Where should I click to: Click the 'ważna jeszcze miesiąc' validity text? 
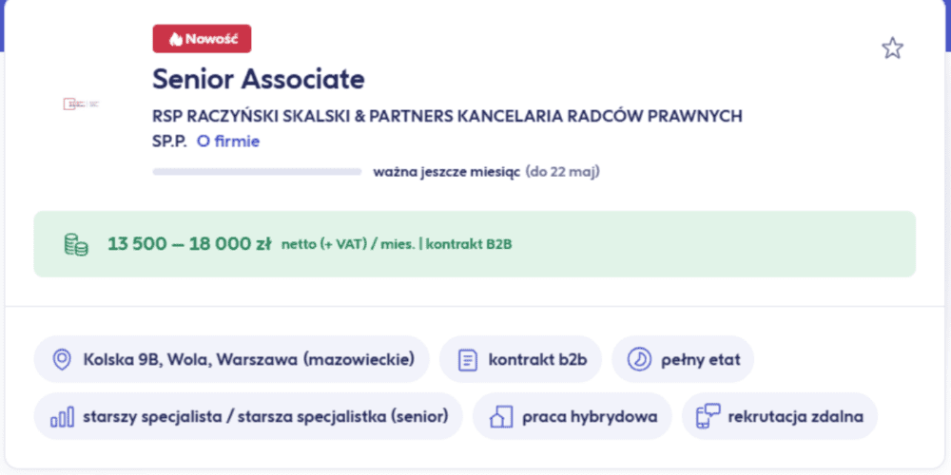(446, 172)
